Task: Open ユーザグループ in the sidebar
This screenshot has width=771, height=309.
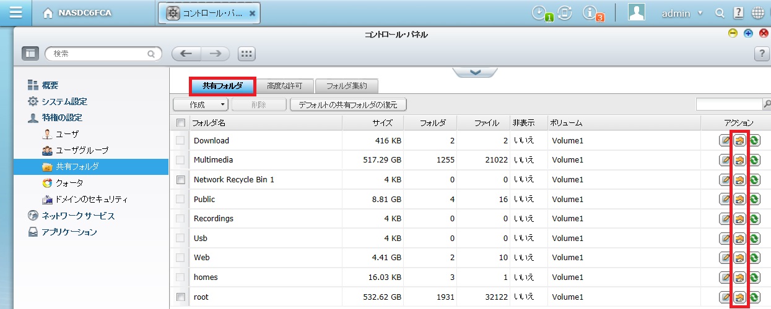Action: (82, 150)
